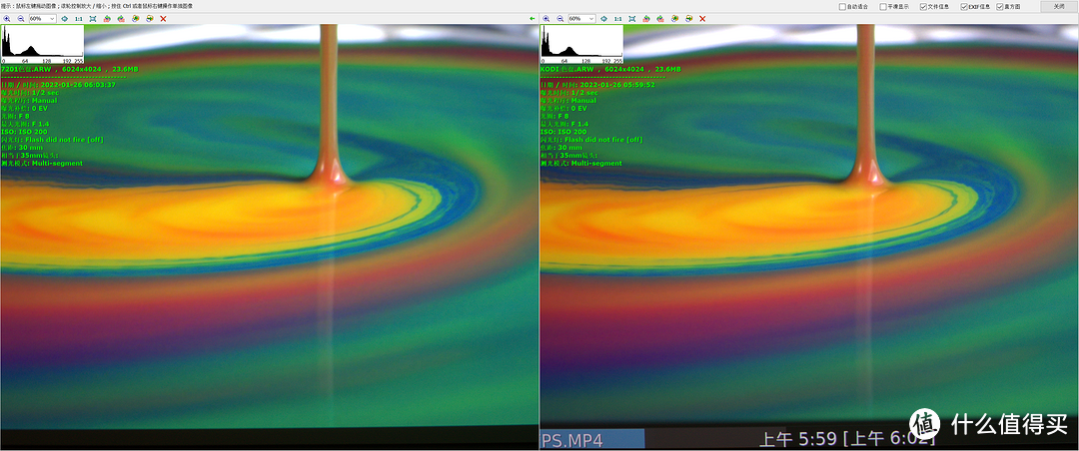
Task: Remove the right image using red X icon
Action: [702, 19]
